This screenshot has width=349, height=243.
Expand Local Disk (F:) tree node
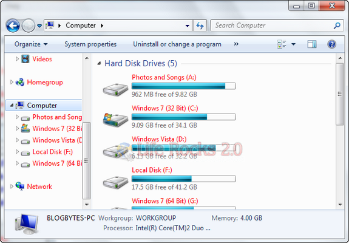coord(17,151)
